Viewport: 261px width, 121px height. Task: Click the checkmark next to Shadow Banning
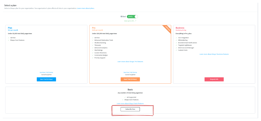tap(93, 43)
